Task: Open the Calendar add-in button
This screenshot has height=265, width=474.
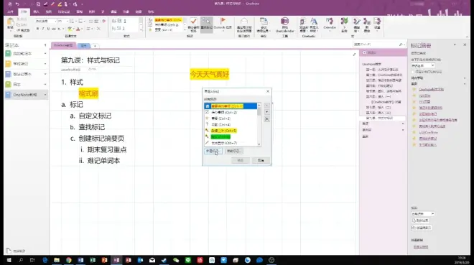Action: [330, 24]
